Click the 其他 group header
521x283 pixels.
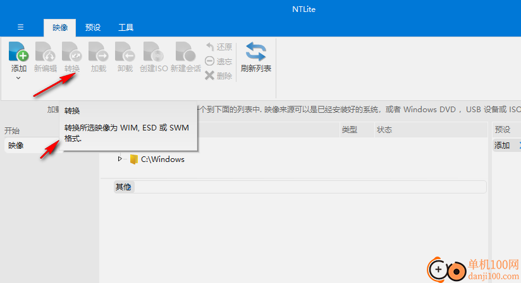tap(300, 187)
